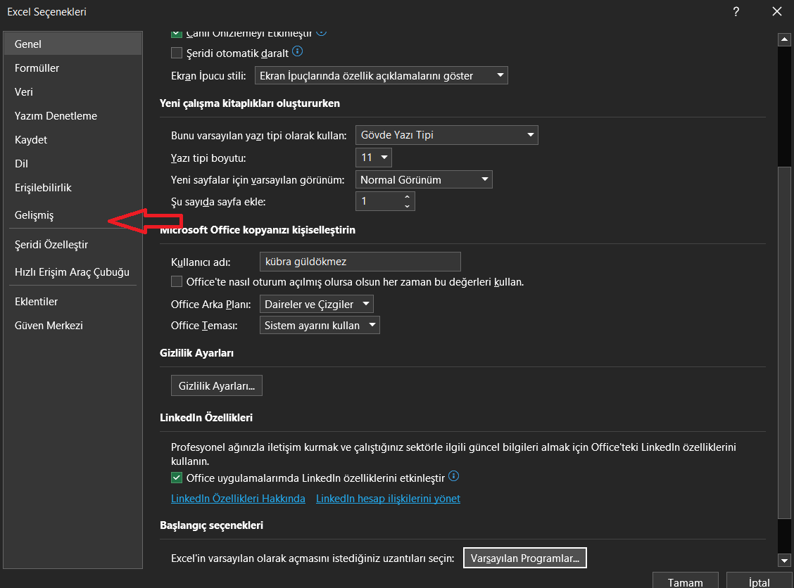Open Help via the question mark icon
This screenshot has height=588, width=794.
[736, 12]
